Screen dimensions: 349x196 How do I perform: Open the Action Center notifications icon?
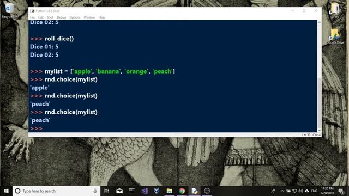(341, 191)
